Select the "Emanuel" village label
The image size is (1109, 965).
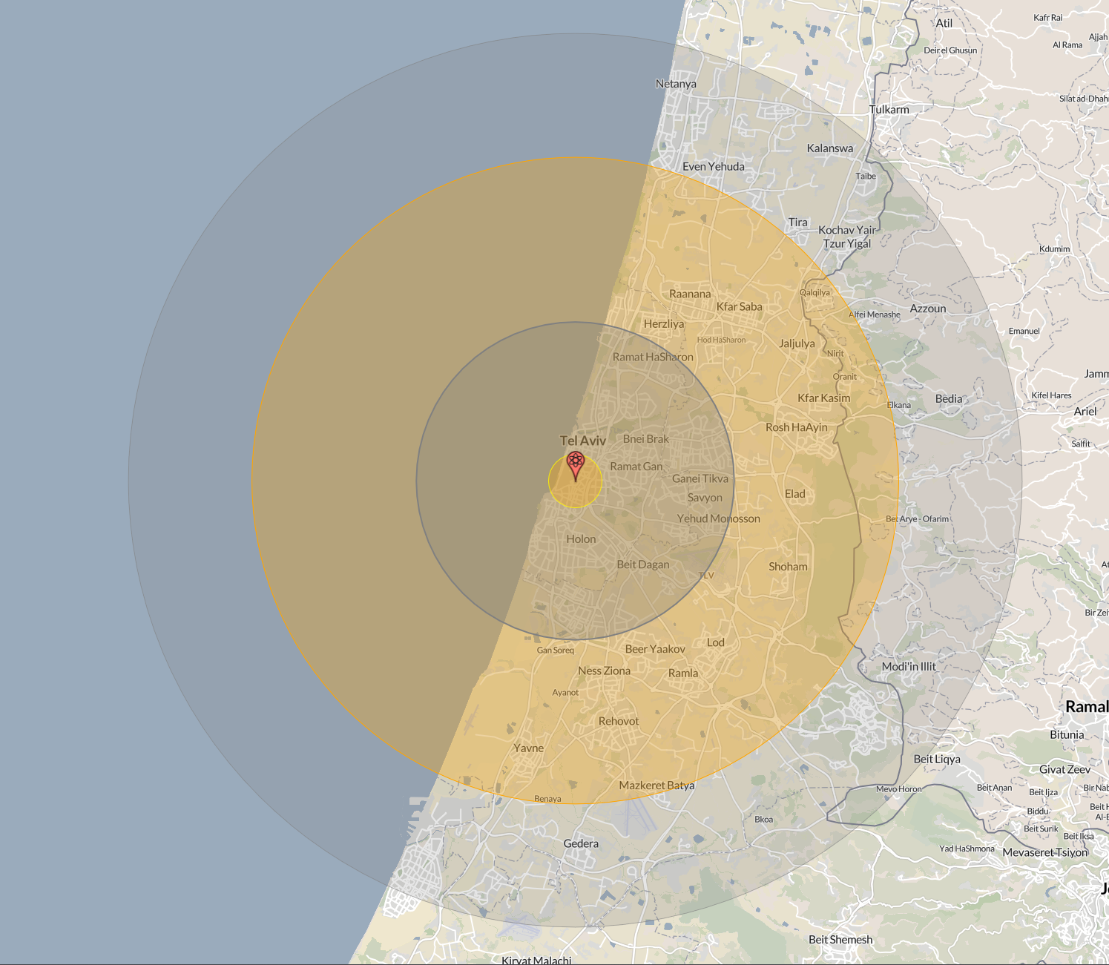point(1024,332)
